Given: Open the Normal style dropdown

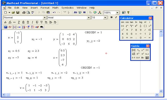Looking at the screenshot, I should click(x=45, y=17).
